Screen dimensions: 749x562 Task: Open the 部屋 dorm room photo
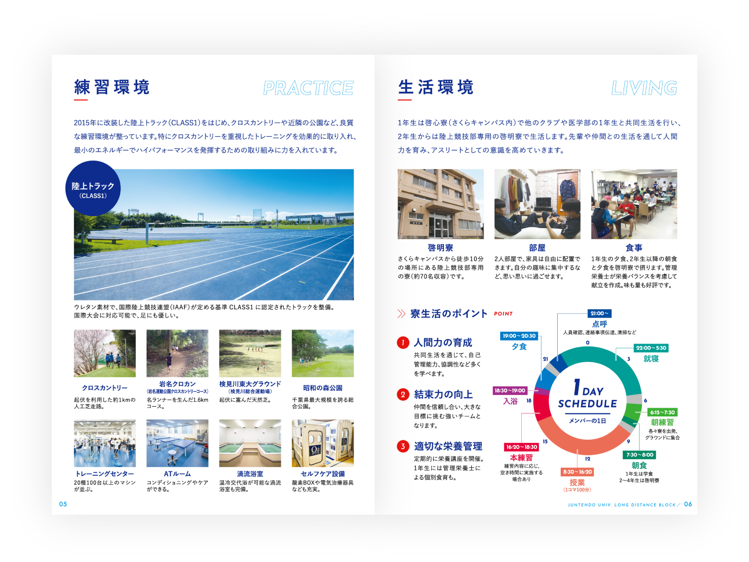(537, 204)
